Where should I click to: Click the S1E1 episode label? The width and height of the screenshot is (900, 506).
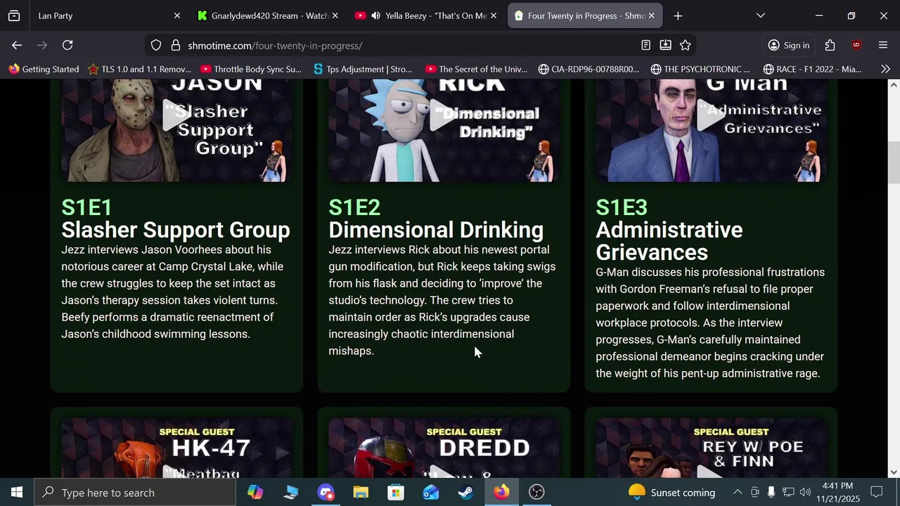click(x=86, y=207)
